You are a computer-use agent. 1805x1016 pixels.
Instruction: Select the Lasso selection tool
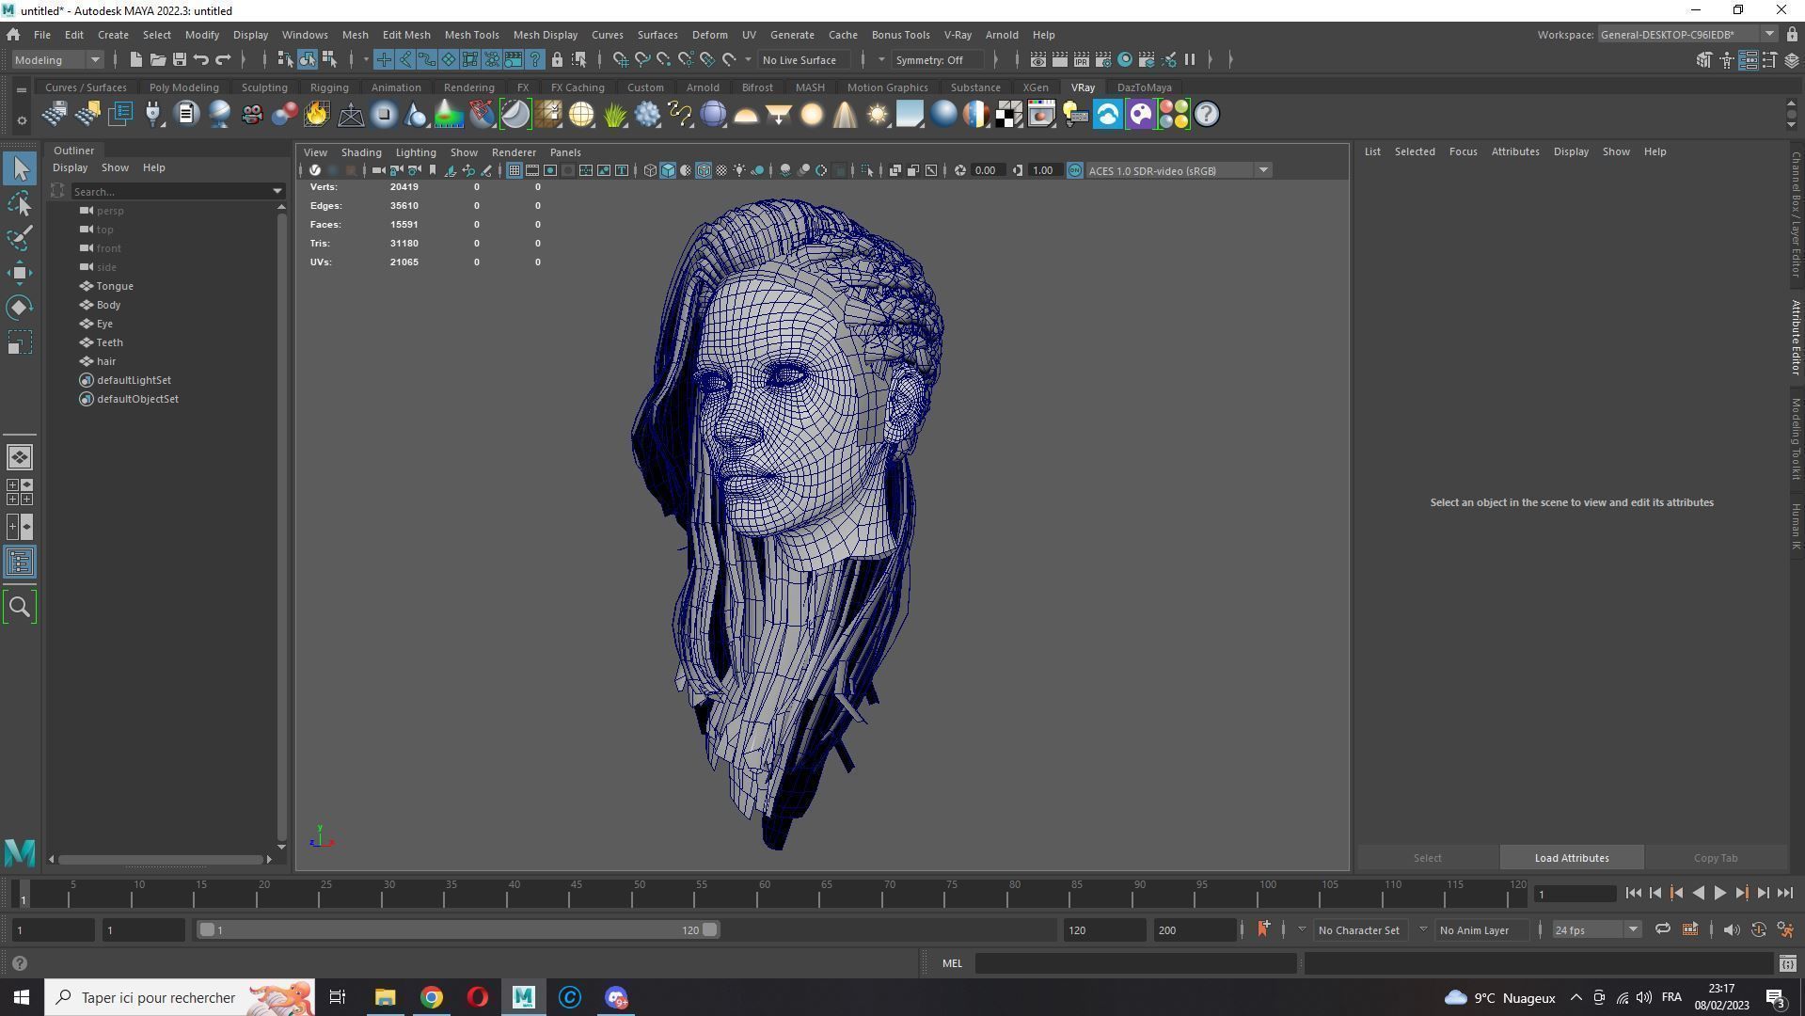[20, 204]
